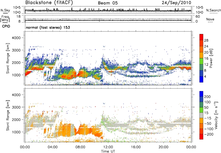Viewport: 221px width, 153px height.
Task: Select the 'N.Sky' axis label
Action: pos(5,10)
